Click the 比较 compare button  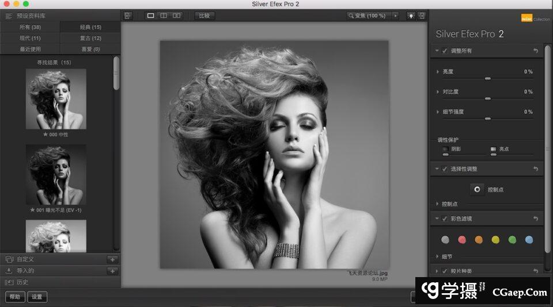pyautogui.click(x=204, y=16)
